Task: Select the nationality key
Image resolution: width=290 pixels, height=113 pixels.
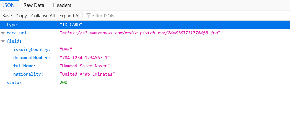Action: [28, 74]
